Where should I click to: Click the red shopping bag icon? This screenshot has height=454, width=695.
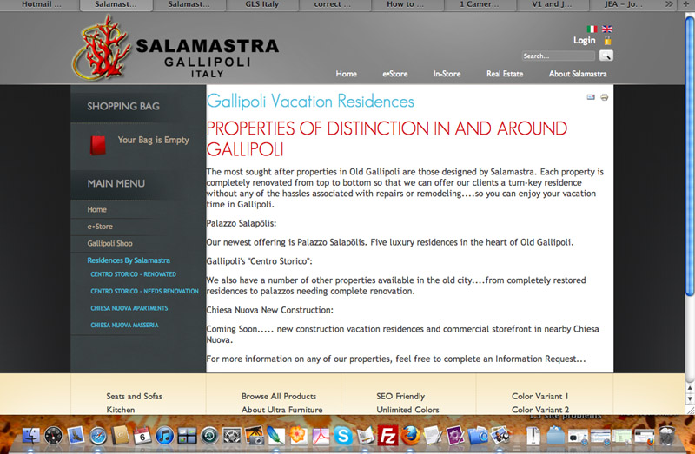tap(98, 145)
